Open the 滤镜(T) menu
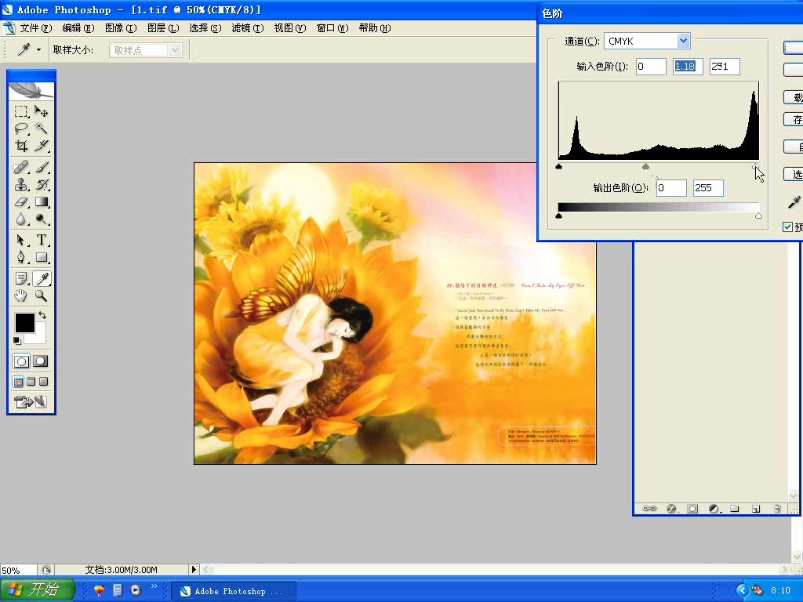The height and width of the screenshot is (602, 803). click(247, 28)
